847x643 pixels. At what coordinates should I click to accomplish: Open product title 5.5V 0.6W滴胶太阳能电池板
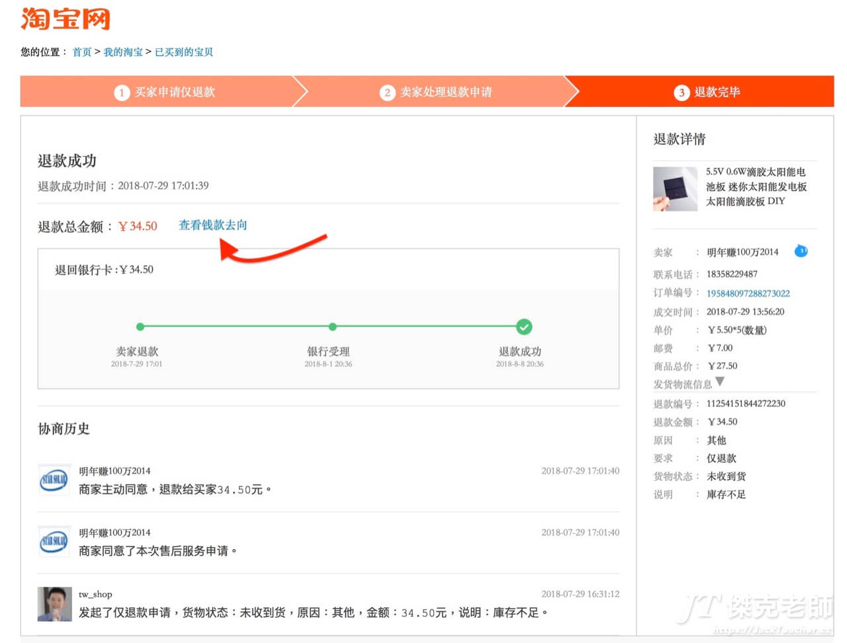point(756,186)
